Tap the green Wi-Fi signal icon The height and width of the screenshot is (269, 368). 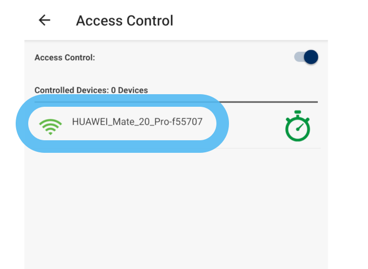pyautogui.click(x=50, y=126)
